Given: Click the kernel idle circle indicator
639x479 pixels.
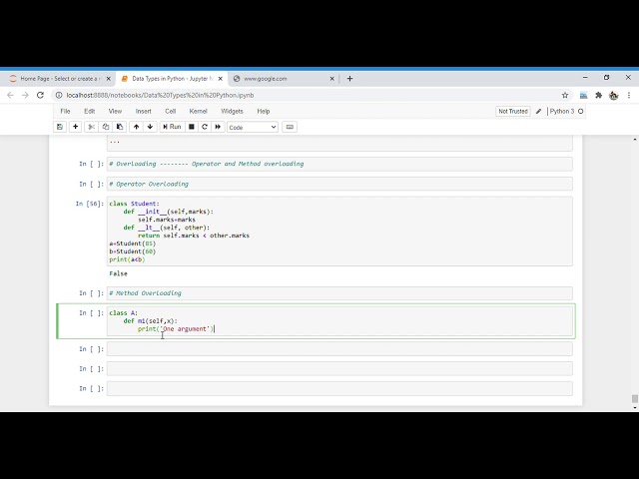Looking at the screenshot, I should 581,111.
